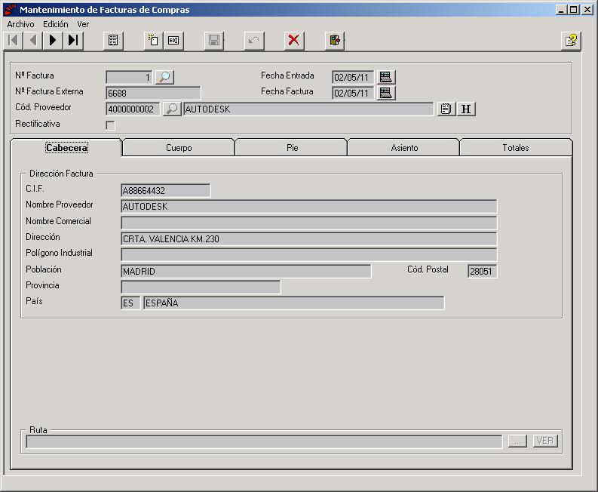
Task: Click the Polígono Industrial field
Action: click(x=308, y=255)
